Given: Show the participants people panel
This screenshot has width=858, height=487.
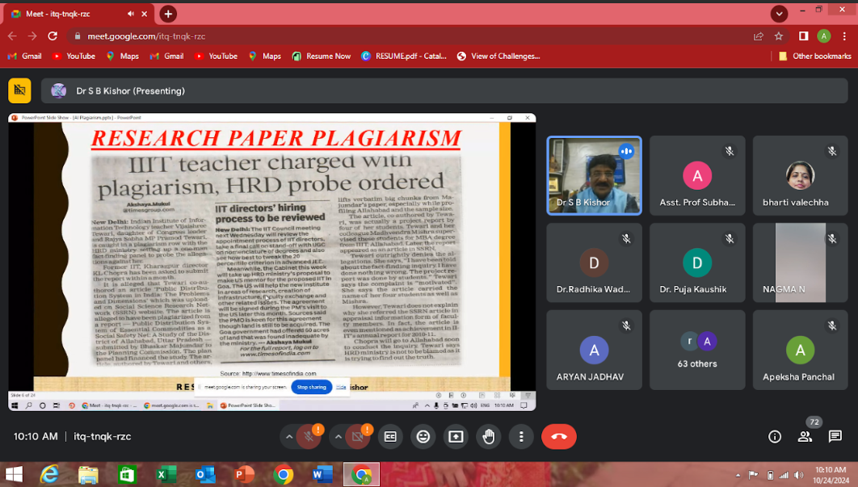Looking at the screenshot, I should pos(805,437).
